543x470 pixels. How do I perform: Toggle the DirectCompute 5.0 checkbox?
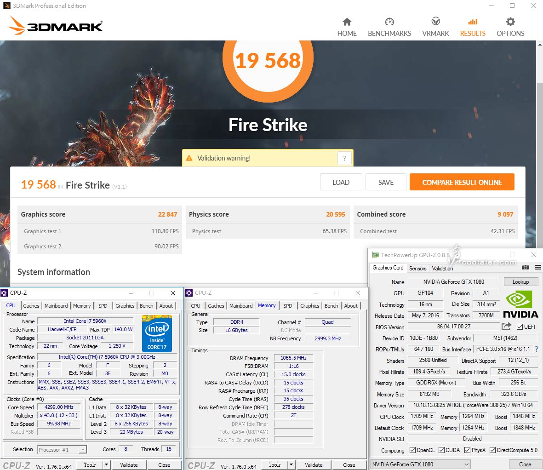click(x=492, y=450)
